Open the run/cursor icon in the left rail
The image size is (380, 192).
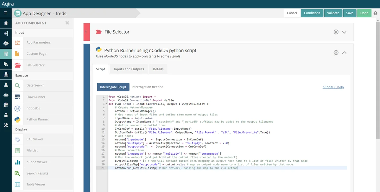click(x=6, y=64)
